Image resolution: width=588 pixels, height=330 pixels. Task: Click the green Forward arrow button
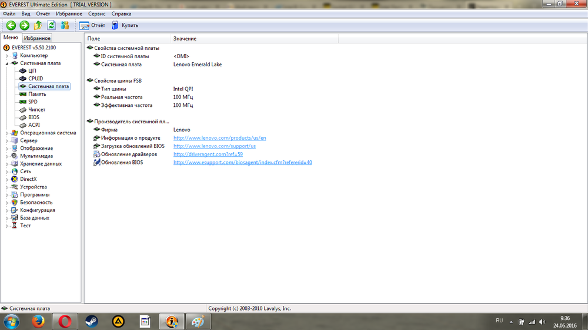(x=24, y=25)
